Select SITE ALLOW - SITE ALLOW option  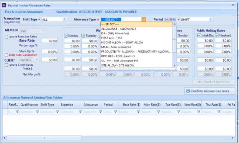(x=137, y=65)
